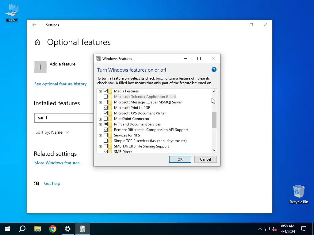Open the Get help link

click(52, 183)
